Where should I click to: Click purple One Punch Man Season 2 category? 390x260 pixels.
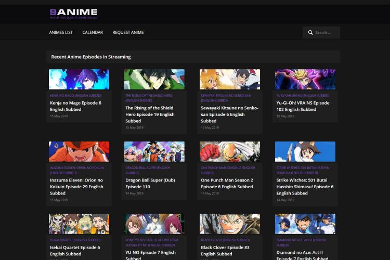[228, 170]
